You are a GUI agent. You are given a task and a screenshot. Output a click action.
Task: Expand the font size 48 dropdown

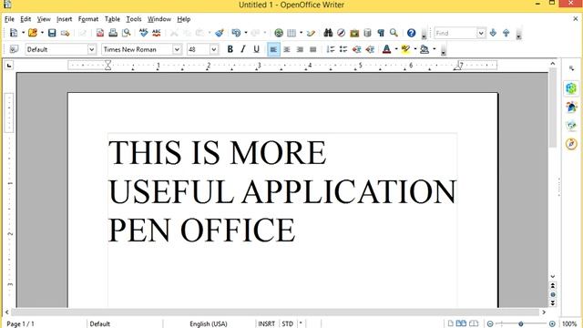(x=214, y=49)
